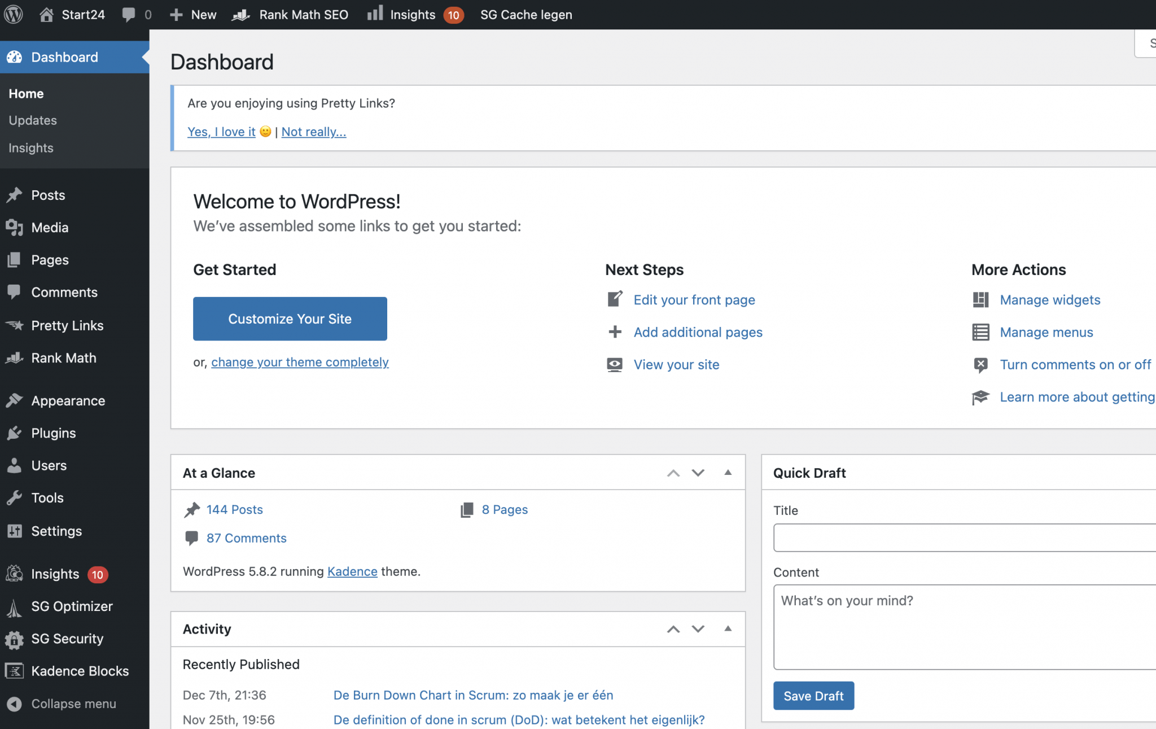Select SG Cache legen in the toolbar
The height and width of the screenshot is (729, 1156).
526,15
